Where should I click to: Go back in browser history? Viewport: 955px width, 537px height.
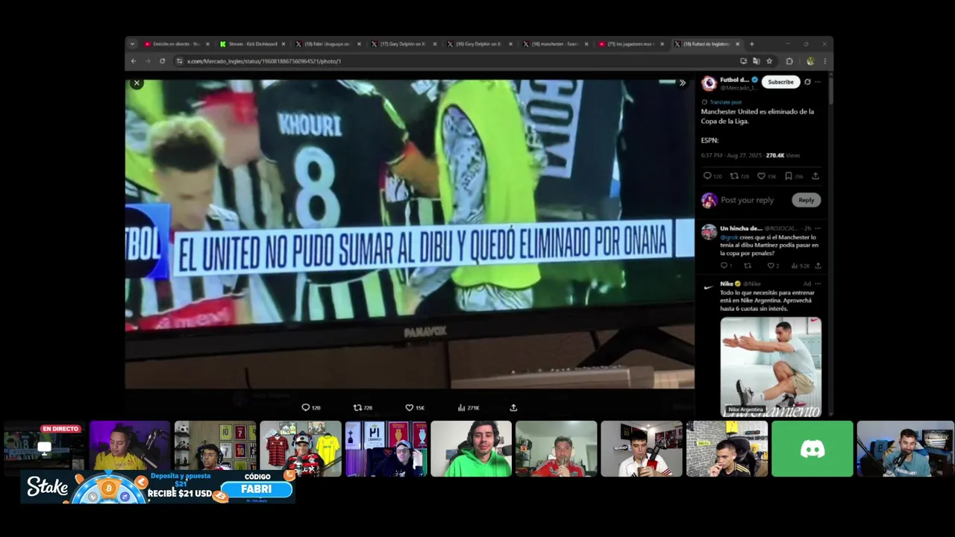134,61
